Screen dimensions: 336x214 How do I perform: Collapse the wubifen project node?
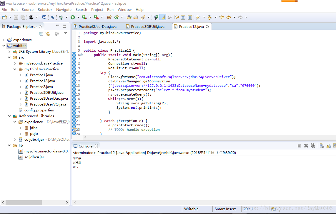click(x=4, y=45)
